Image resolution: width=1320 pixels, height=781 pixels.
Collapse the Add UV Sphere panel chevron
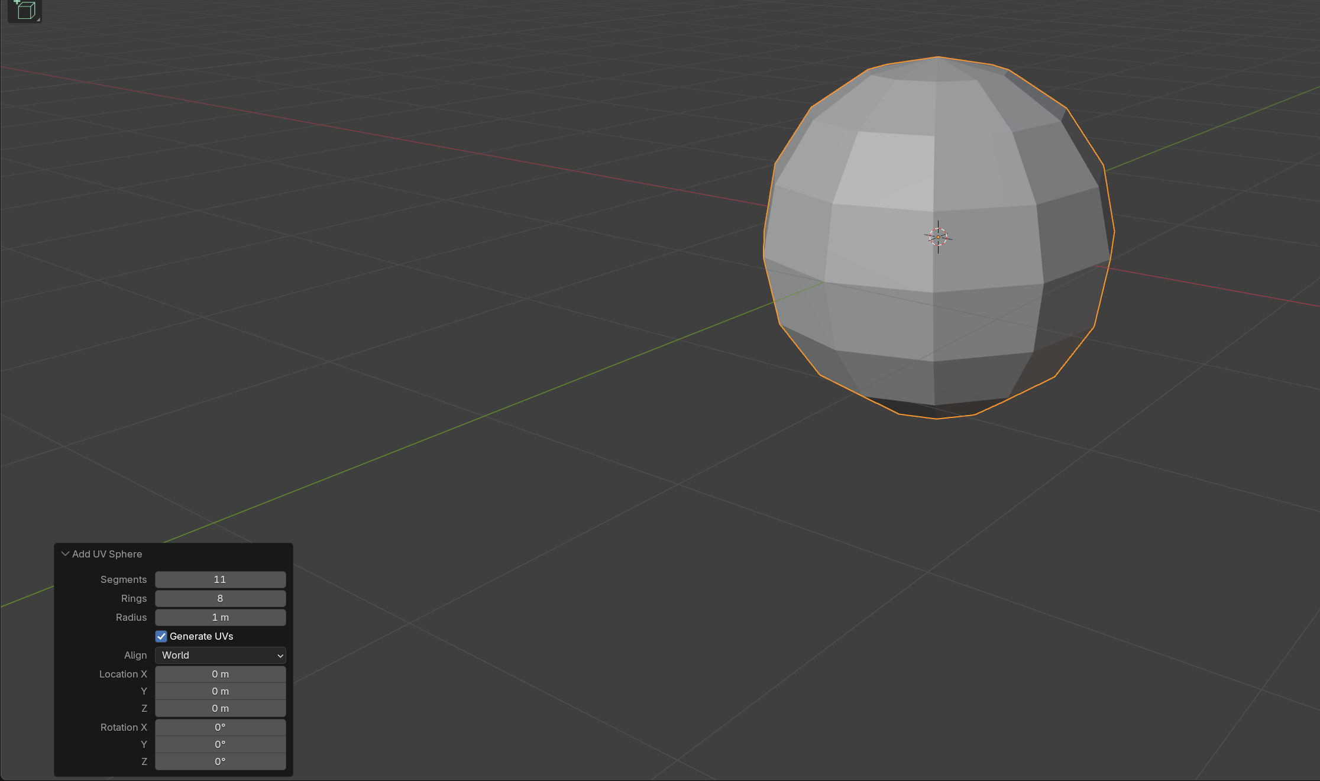coord(65,554)
